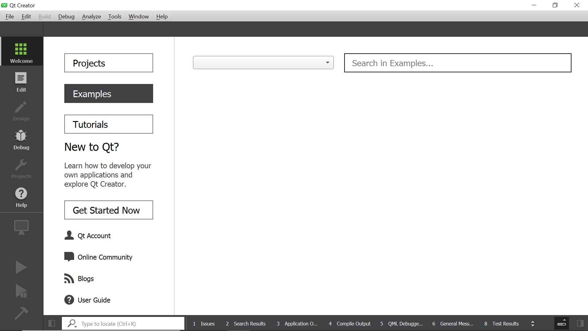588x331 pixels.
Task: Open the Qt Account link
Action: (94, 236)
